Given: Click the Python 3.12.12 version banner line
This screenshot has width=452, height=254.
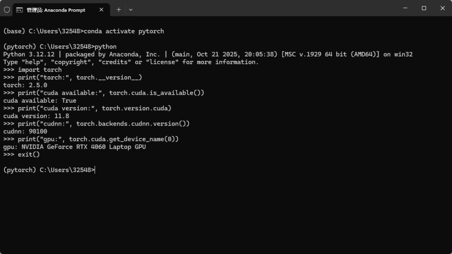Looking at the screenshot, I should [207, 54].
